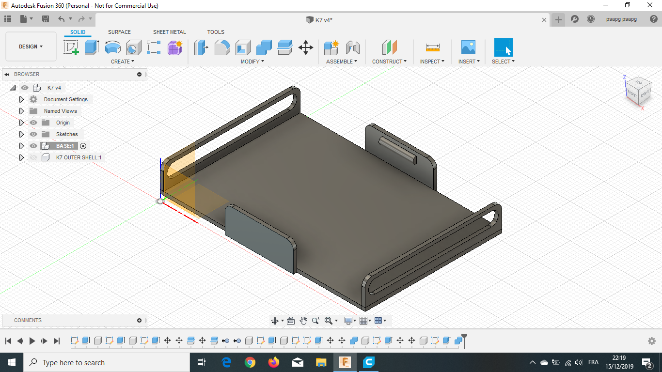Open the DESIGN workspace dropdown

tap(31, 46)
